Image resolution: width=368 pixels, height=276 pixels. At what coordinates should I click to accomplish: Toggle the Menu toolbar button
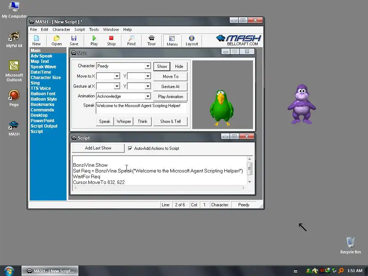coord(172,41)
